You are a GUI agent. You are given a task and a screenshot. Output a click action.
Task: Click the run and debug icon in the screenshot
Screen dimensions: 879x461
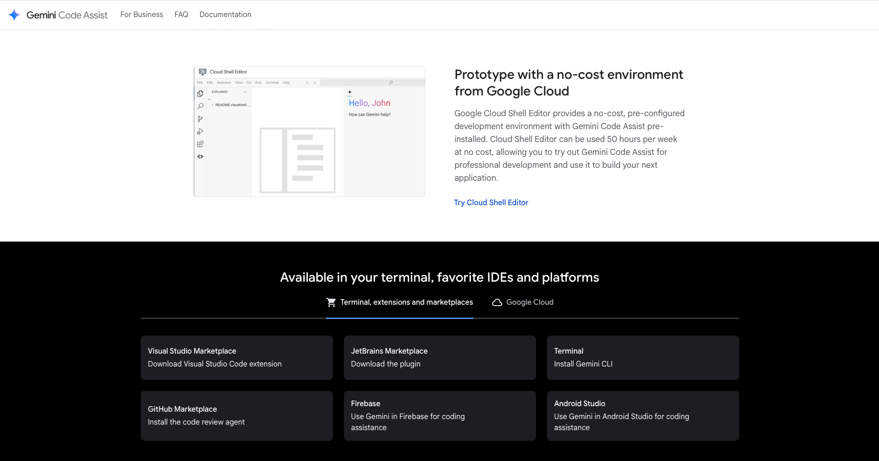click(200, 131)
